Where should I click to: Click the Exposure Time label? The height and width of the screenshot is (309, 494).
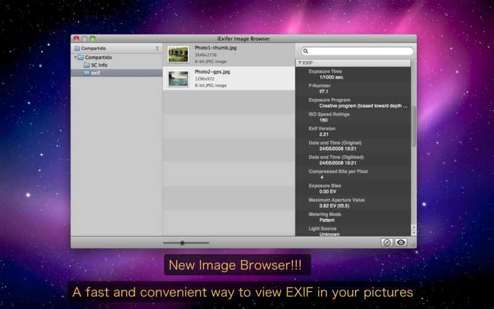325,71
